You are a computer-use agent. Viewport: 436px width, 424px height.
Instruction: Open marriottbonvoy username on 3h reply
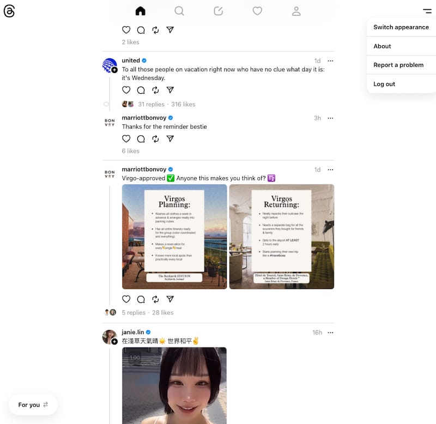(144, 118)
